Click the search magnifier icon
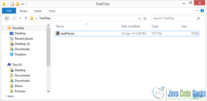 pos(198,18)
